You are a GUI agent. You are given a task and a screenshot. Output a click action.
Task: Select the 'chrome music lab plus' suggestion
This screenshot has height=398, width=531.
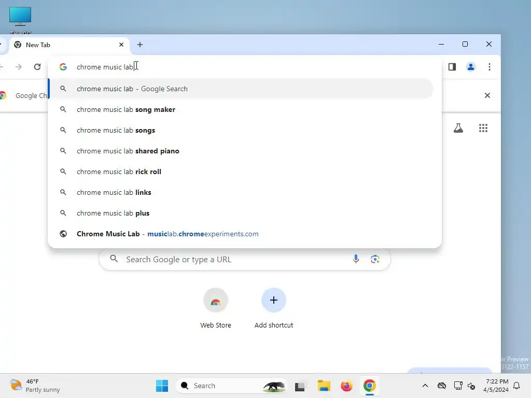(241, 213)
